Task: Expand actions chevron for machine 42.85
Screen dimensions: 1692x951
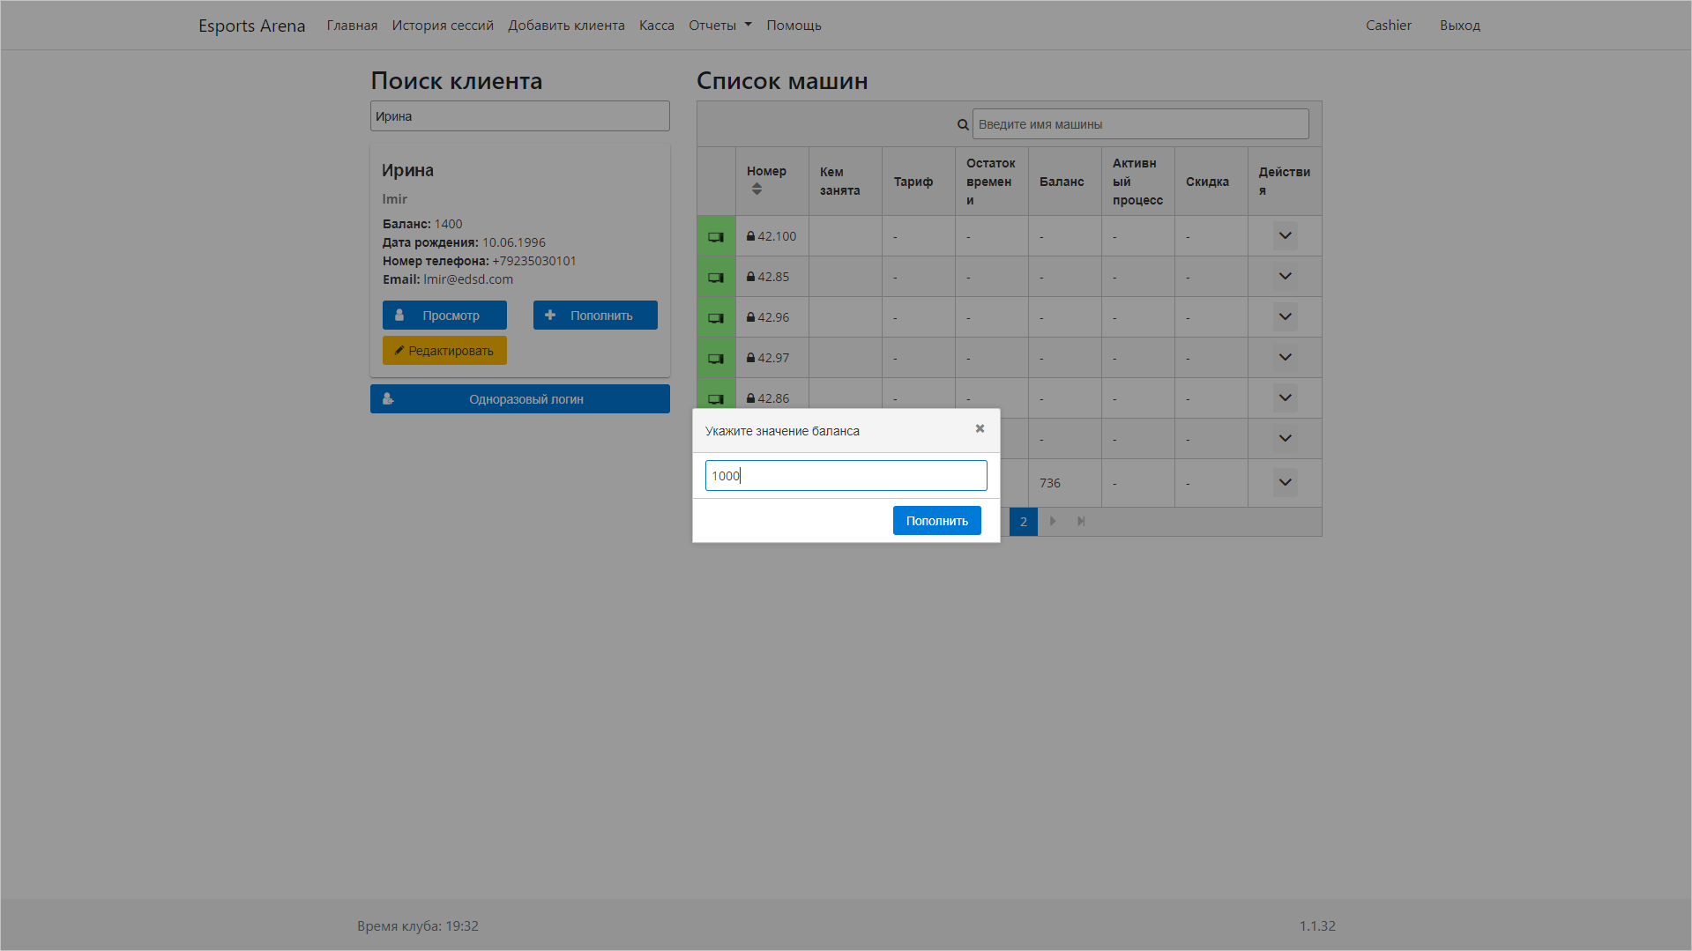Action: 1285,277
